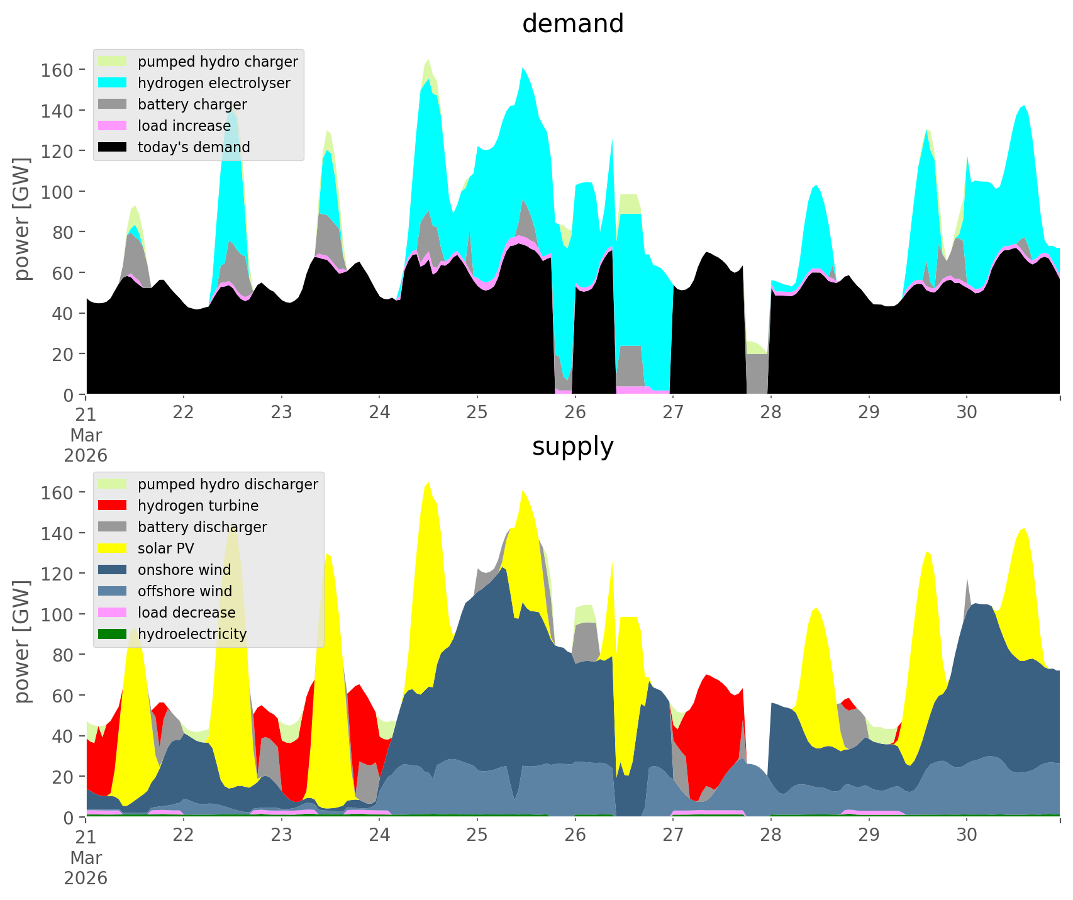This screenshot has height=900, width=1073.
Task: Click the onshore wind legend swatch
Action: pos(113,570)
